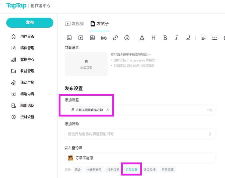Click the settings icon beside 资料设置
Viewport: 225px width, 178px height.
(x=14, y=117)
